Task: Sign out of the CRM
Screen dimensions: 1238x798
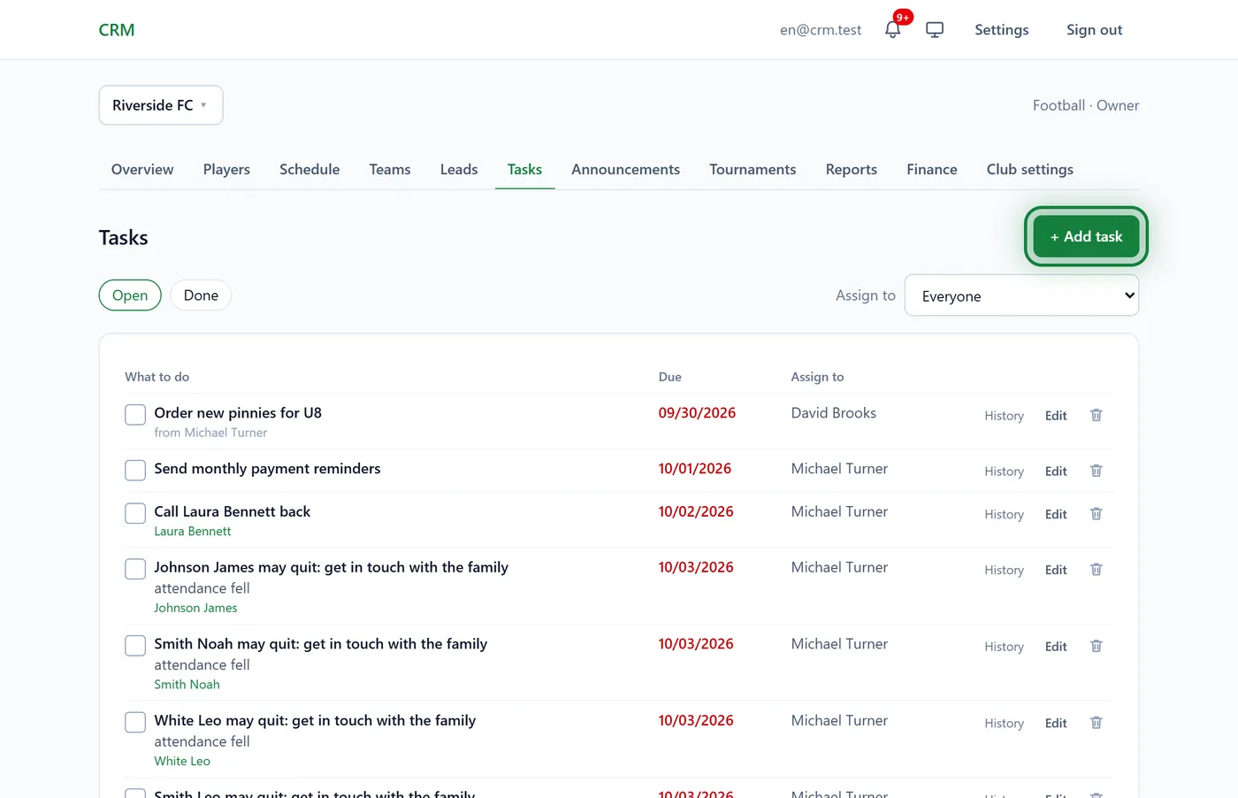Action: (x=1094, y=29)
